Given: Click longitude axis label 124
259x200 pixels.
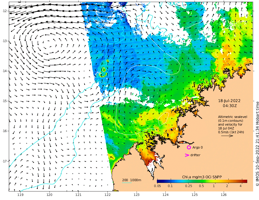Looking at the screenshot, I should tap(166, 195).
